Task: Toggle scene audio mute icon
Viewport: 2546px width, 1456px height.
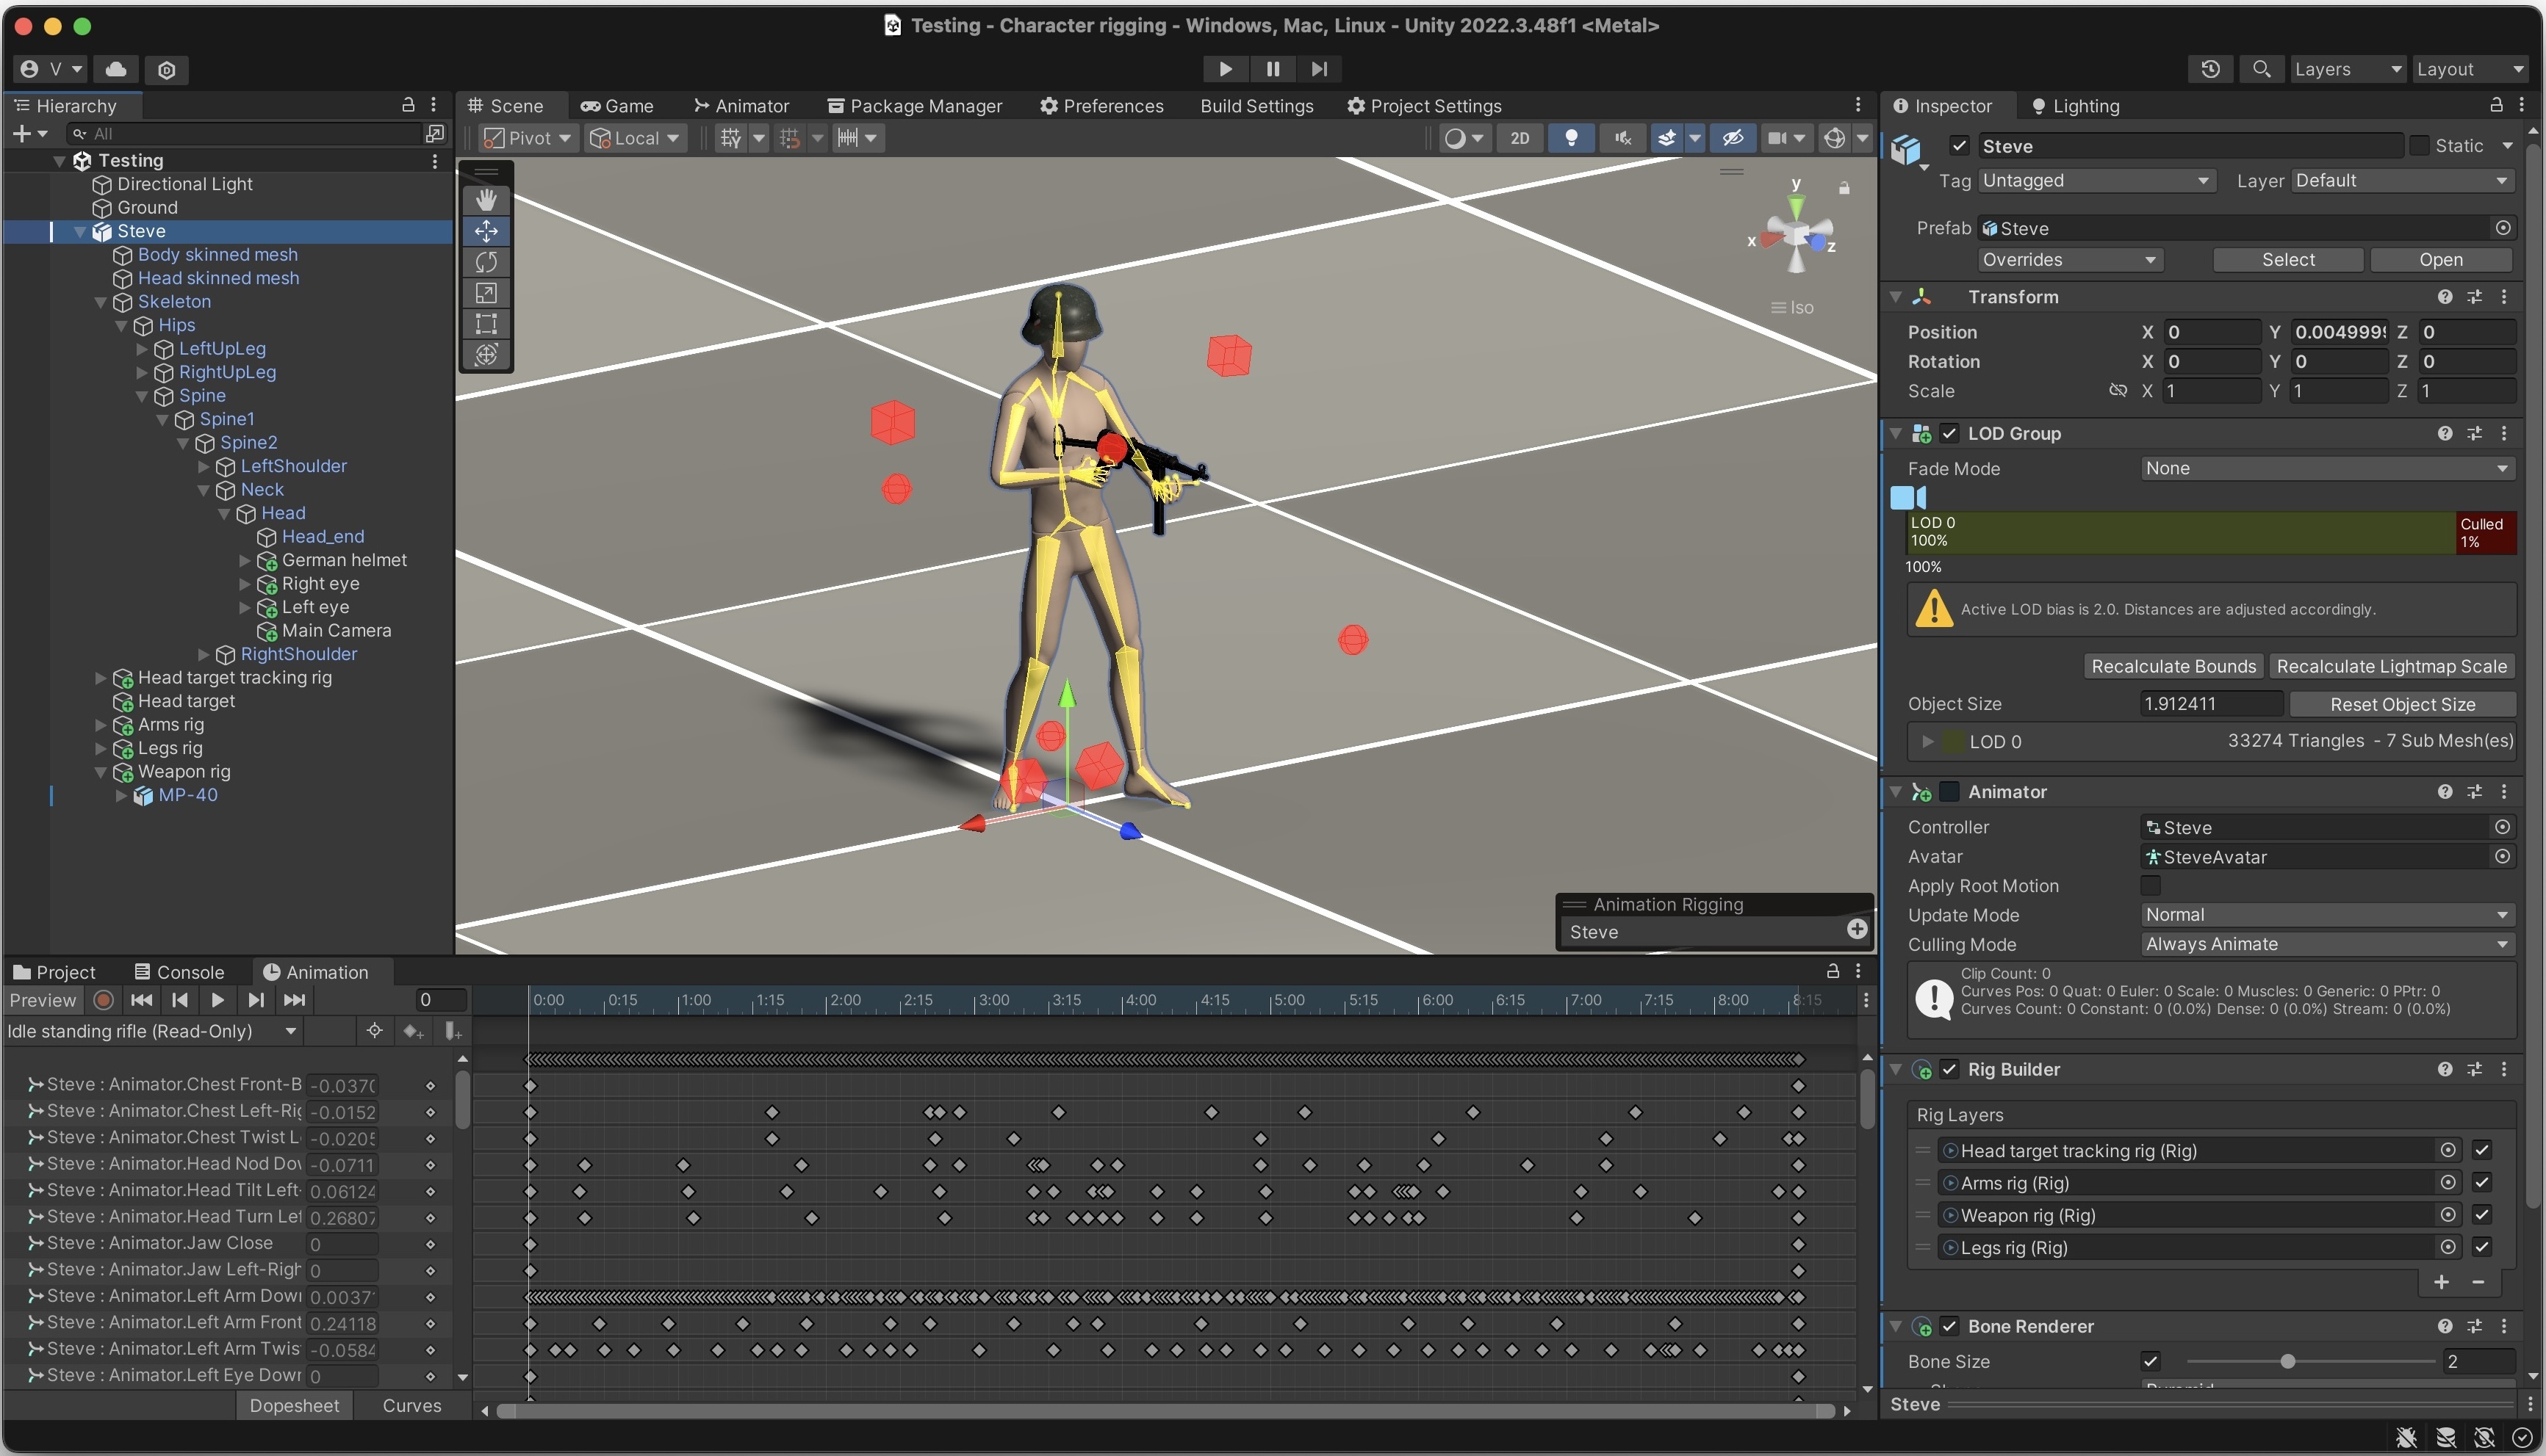Action: (x=1622, y=138)
